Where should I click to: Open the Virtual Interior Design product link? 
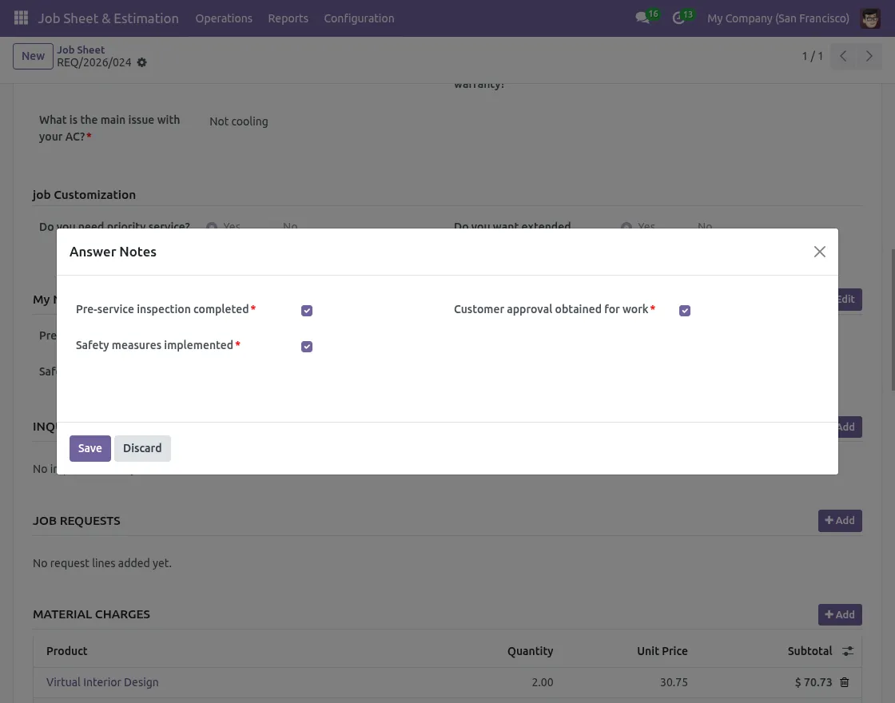click(x=102, y=682)
